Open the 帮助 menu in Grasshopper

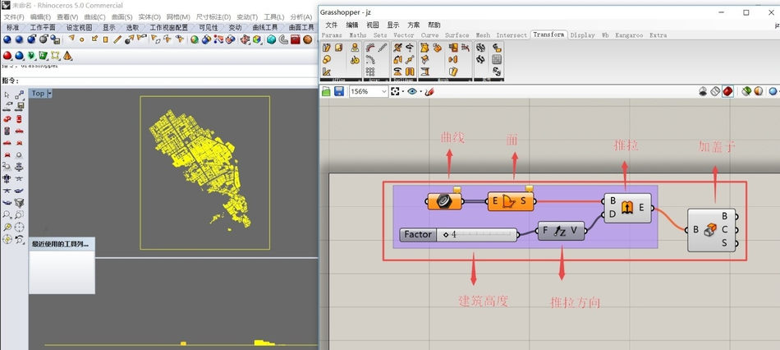coord(434,25)
